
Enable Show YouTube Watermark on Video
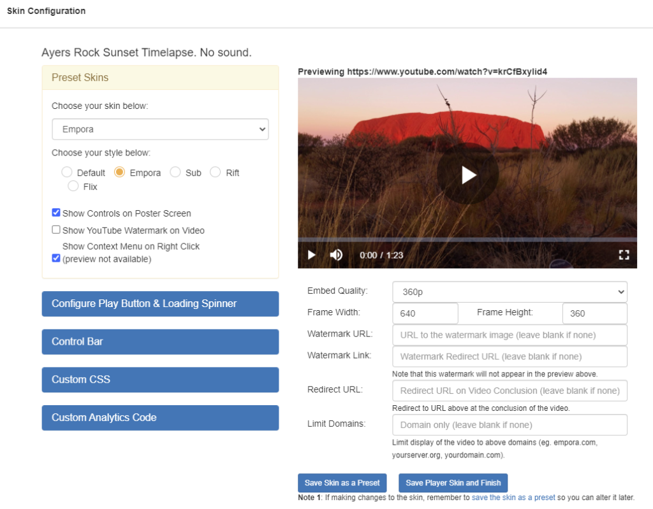click(x=56, y=230)
